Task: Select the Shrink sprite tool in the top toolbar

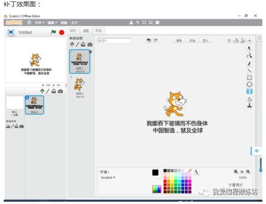Action: pyautogui.click(x=151, y=23)
